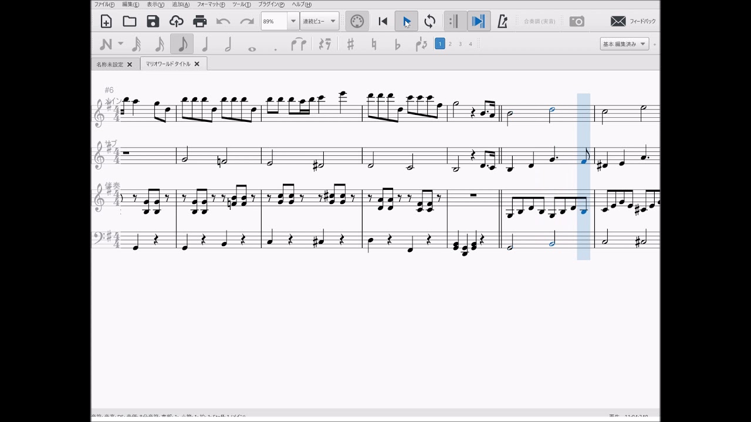Select the eighth note duration

click(182, 44)
